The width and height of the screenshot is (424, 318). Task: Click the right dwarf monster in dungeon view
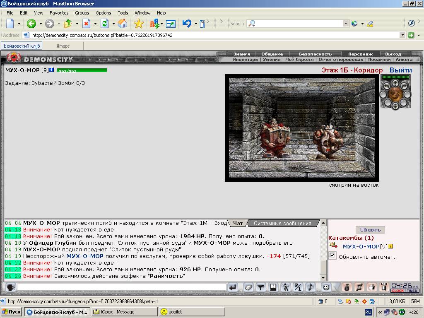coord(328,142)
